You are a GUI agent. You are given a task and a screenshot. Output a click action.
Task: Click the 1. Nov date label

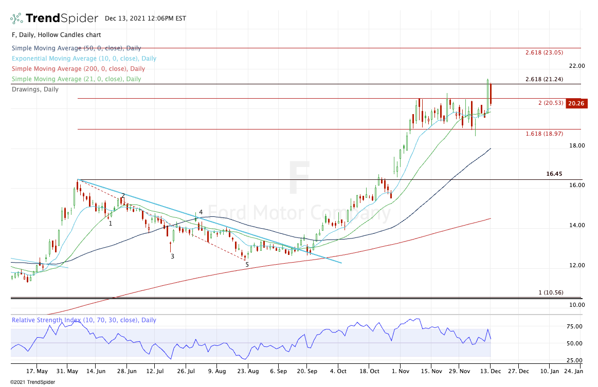point(401,372)
